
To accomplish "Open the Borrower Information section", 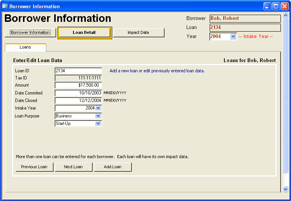I will tap(30, 33).
